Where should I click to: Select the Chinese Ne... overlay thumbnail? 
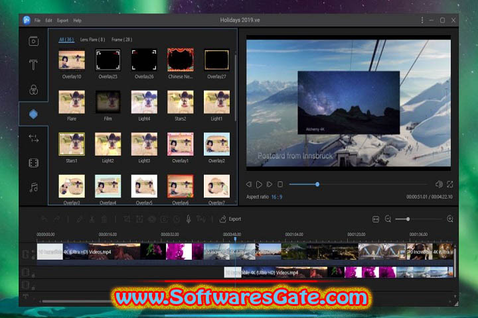(181, 60)
